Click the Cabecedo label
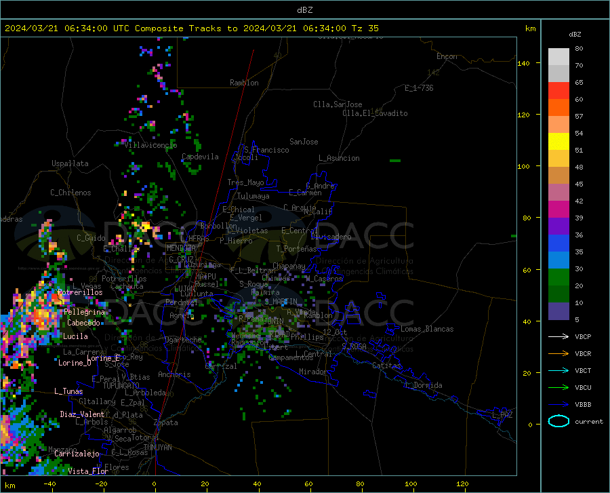This screenshot has height=493, width=610. [x=83, y=323]
